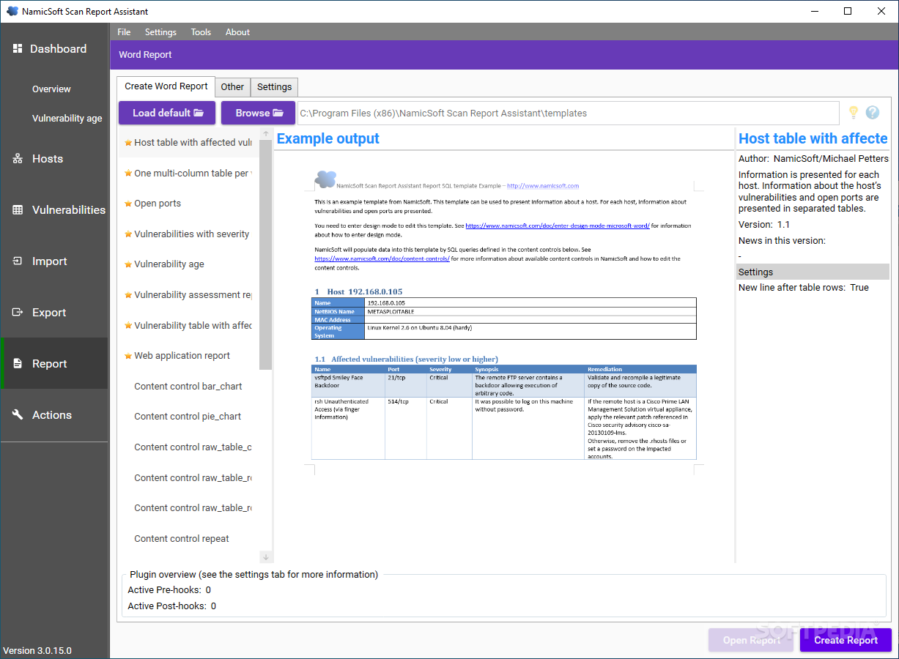This screenshot has width=899, height=659.
Task: Click the Active Pre-hooks: 0 text
Action: (x=169, y=589)
